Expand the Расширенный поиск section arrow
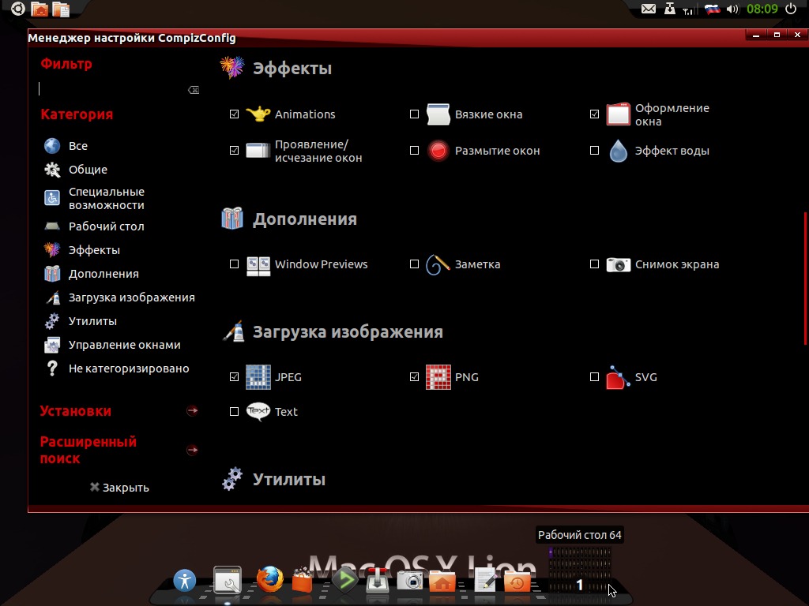The image size is (809, 606). (193, 450)
